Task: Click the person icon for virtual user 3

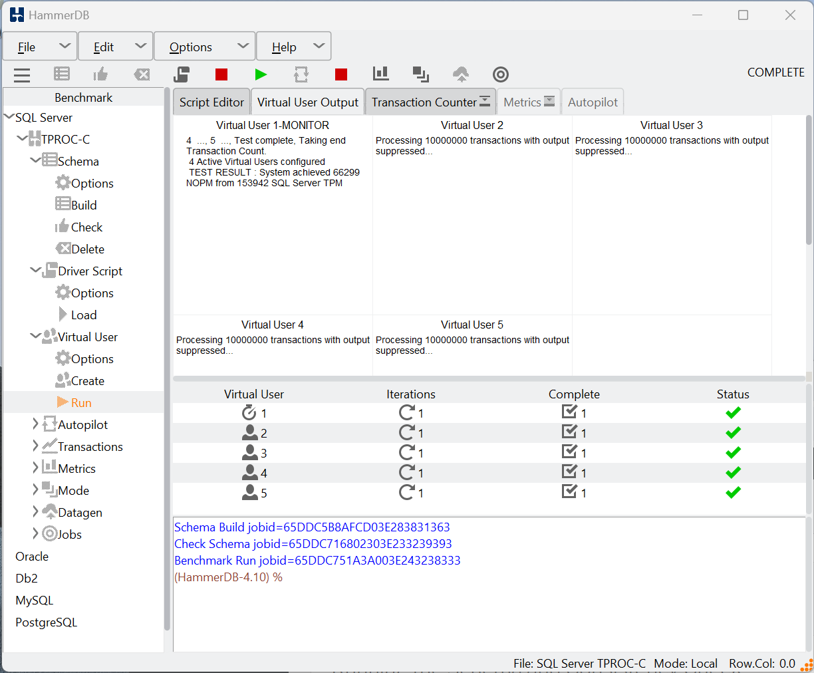Action: (x=250, y=453)
